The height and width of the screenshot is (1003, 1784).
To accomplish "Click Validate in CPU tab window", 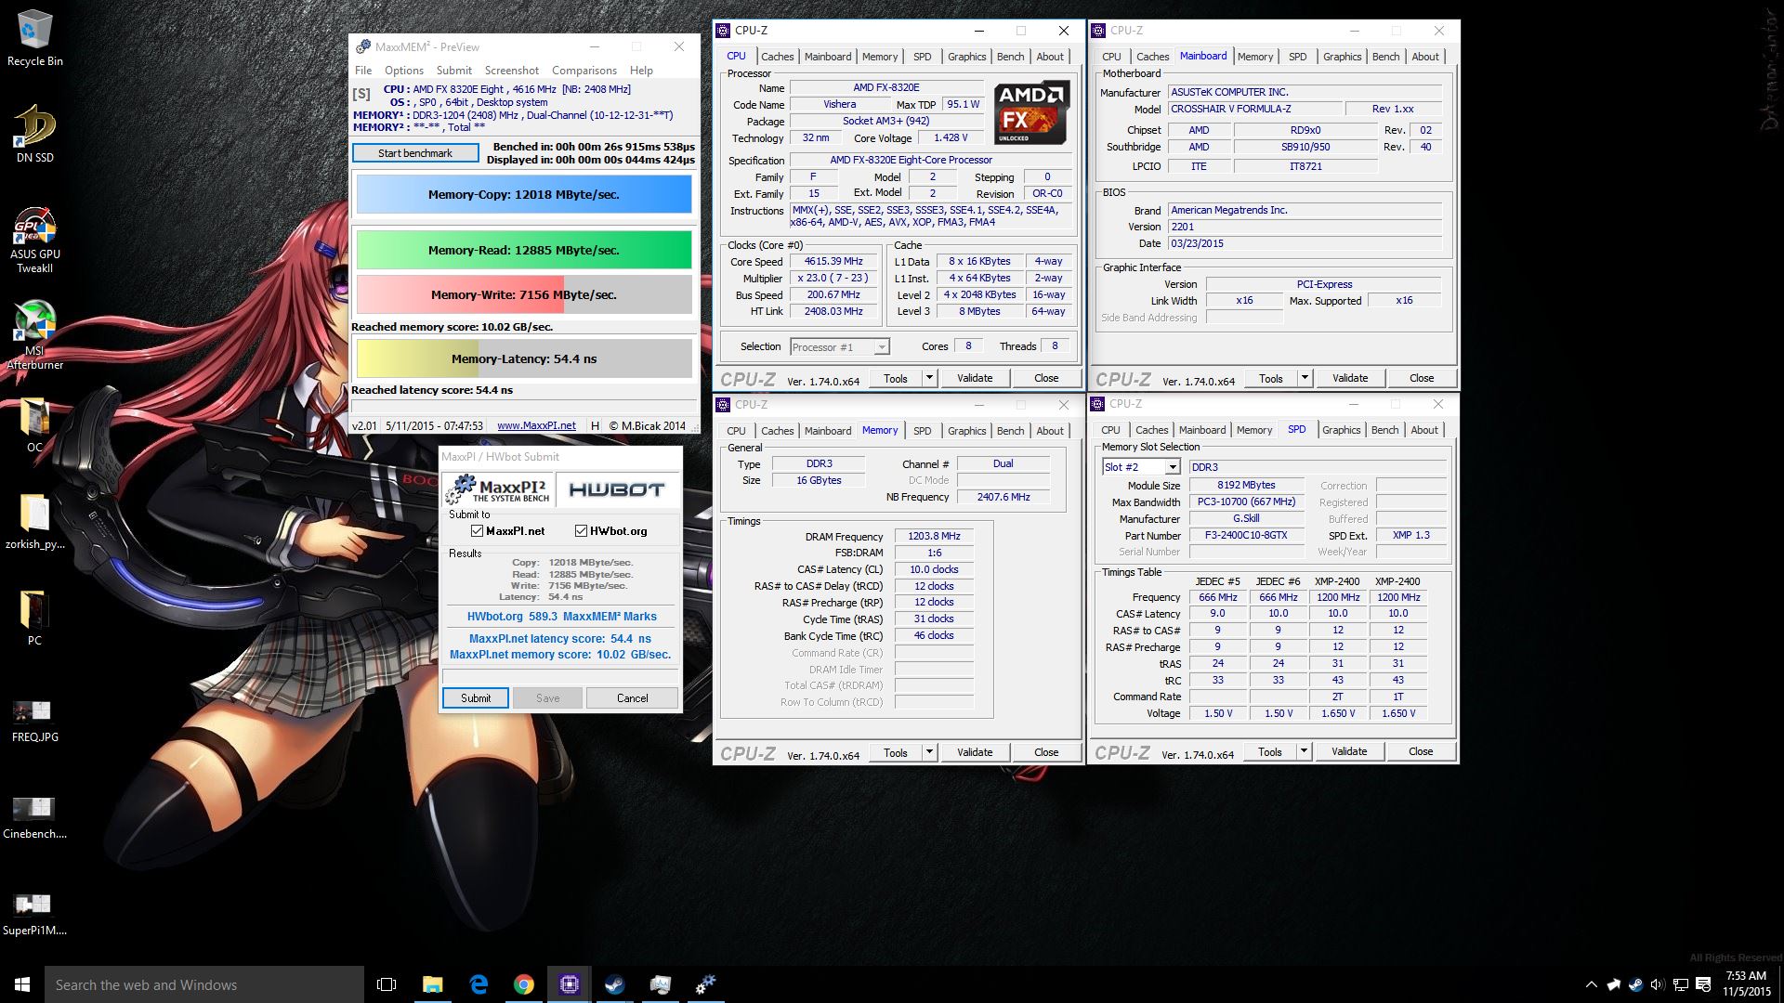I will [x=975, y=378].
